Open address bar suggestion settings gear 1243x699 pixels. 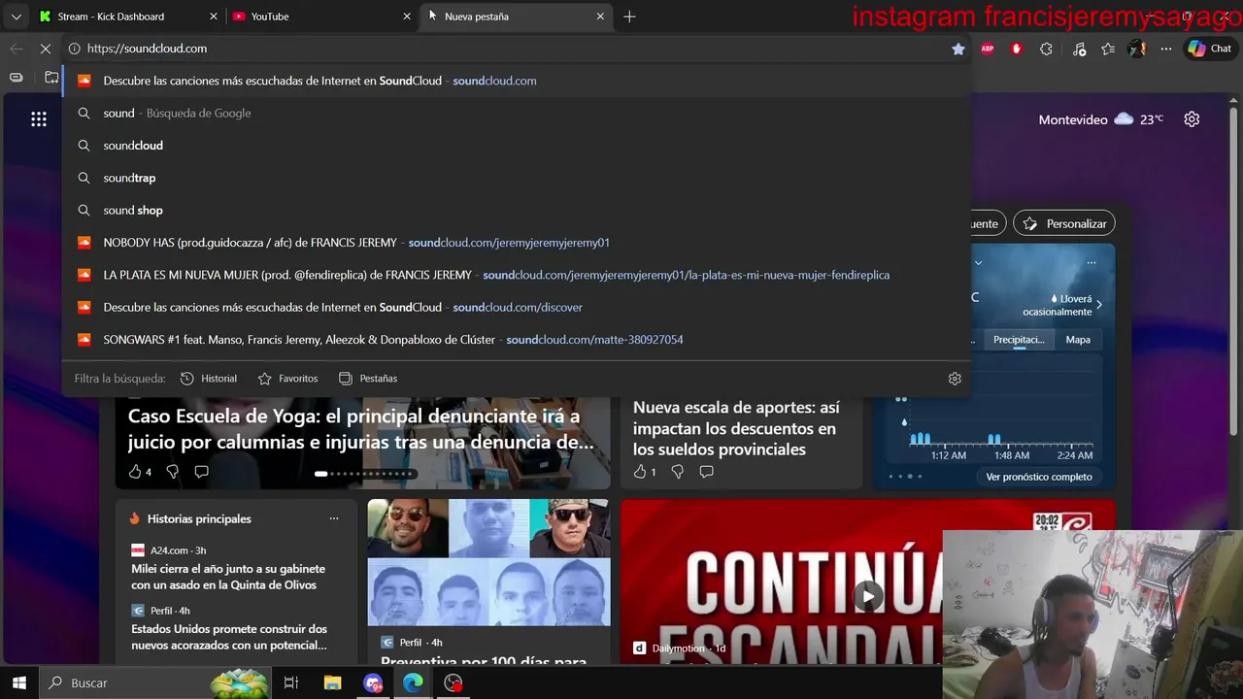click(955, 379)
